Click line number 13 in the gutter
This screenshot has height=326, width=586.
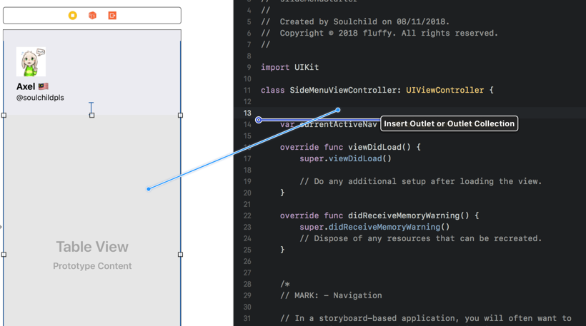pos(247,113)
